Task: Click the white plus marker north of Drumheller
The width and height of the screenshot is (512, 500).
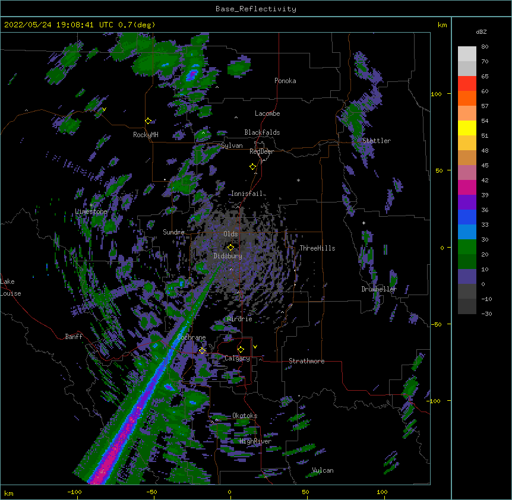Action: coord(364,223)
